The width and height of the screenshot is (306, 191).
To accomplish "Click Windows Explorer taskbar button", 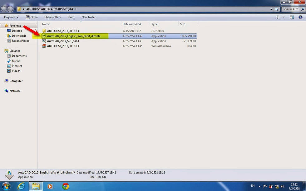I will pos(36,186).
